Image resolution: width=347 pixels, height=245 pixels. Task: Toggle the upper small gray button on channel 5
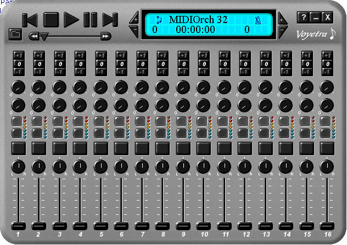(x=99, y=121)
